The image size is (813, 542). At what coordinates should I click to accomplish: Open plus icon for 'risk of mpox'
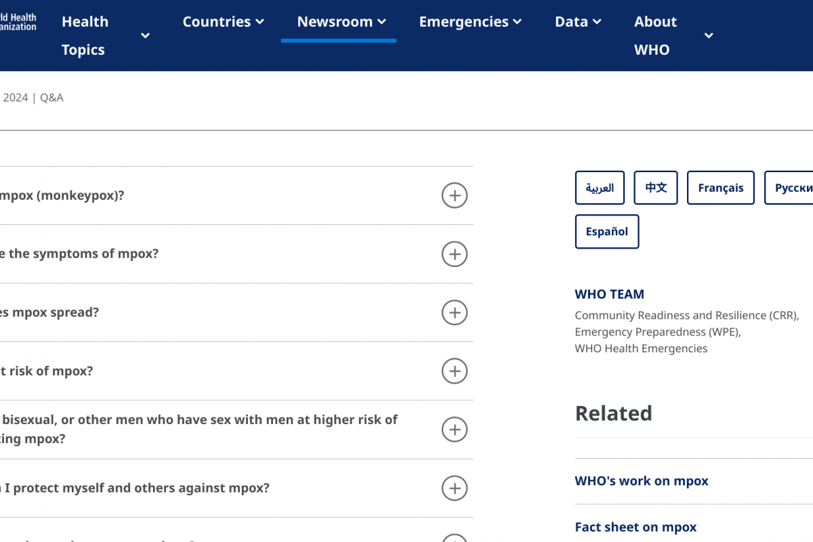click(x=455, y=371)
